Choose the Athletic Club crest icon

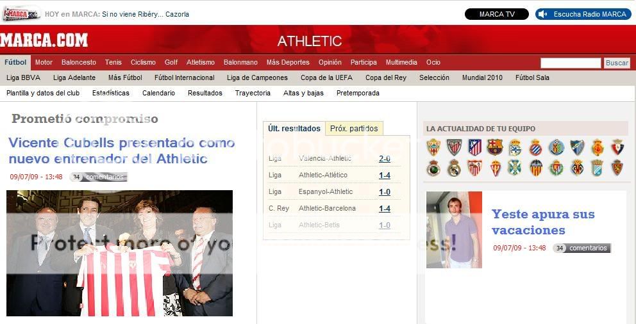coord(454,147)
